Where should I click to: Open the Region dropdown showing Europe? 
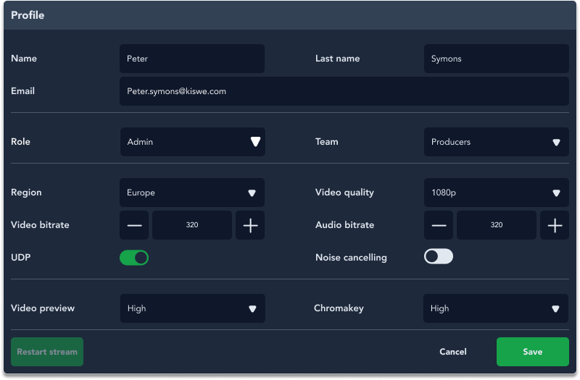[x=192, y=193]
